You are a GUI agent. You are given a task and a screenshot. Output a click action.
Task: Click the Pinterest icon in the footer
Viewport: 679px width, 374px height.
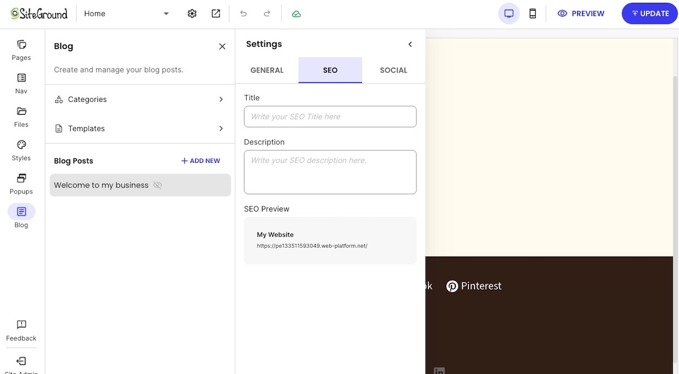452,286
